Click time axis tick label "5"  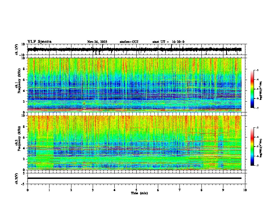(136, 190)
